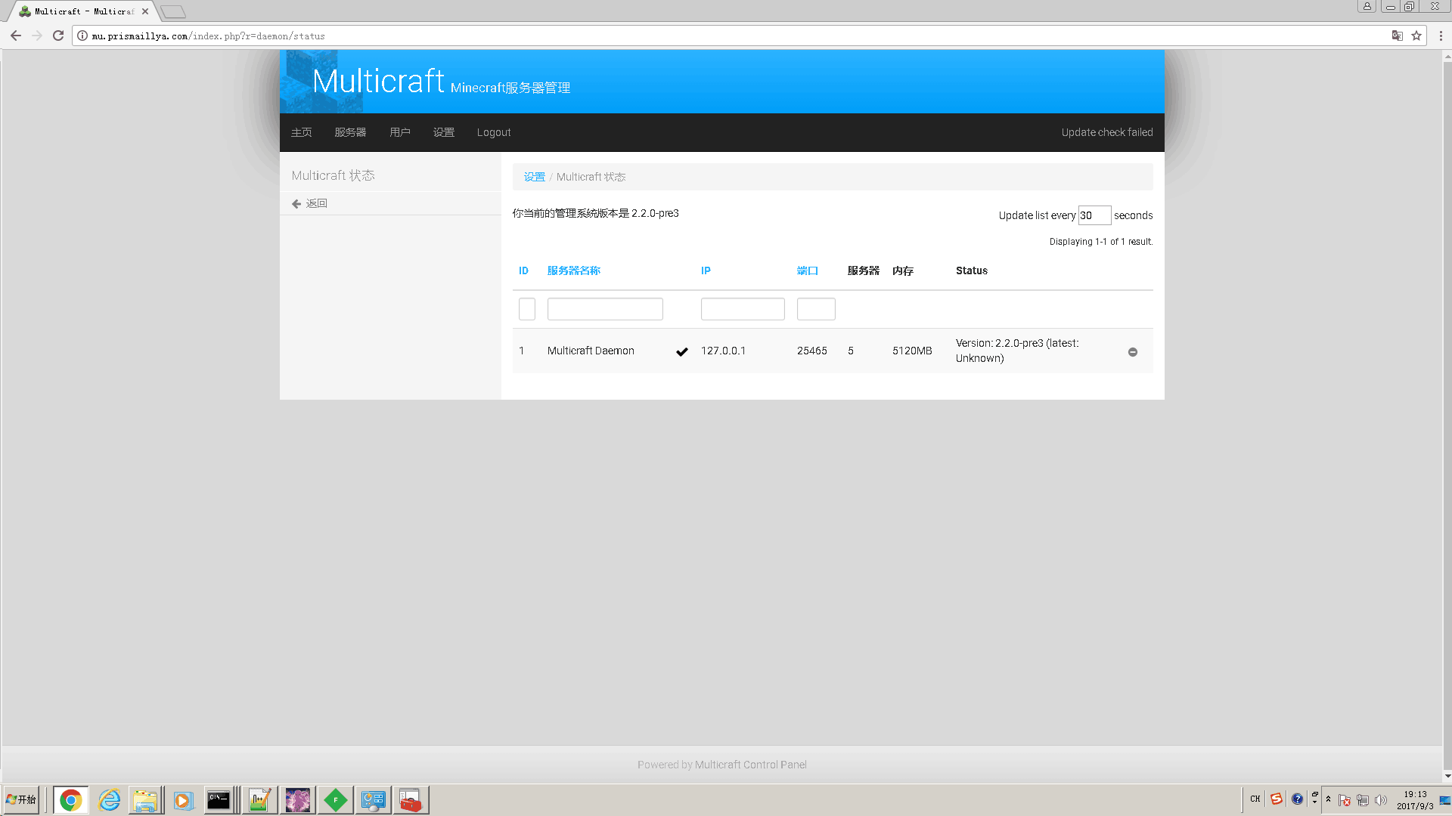1452x816 pixels.
Task: Open the command prompt taskbar icon
Action: point(219,799)
